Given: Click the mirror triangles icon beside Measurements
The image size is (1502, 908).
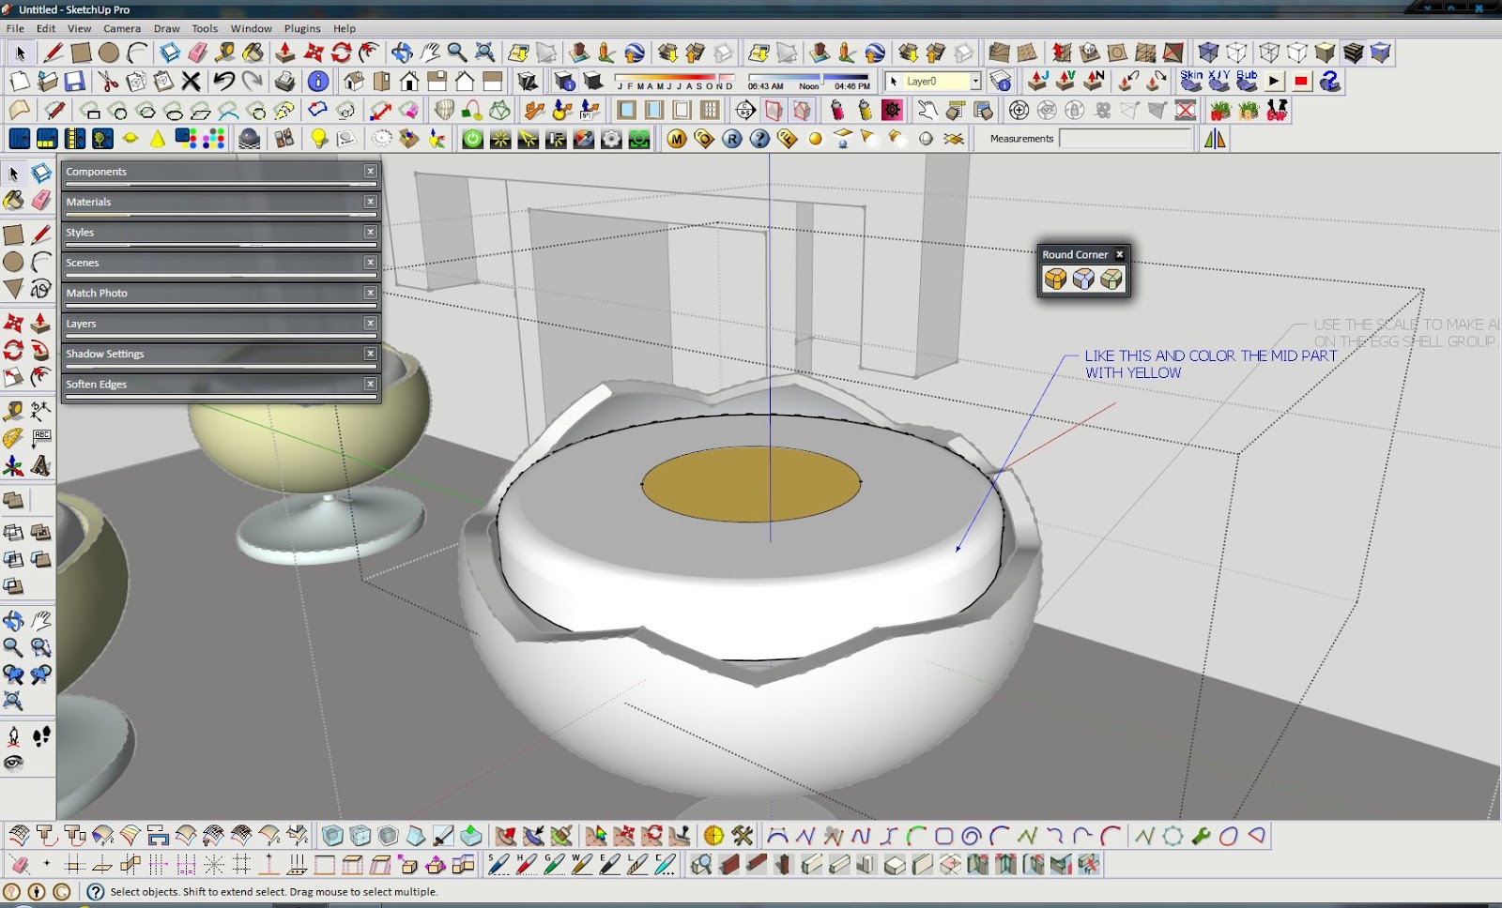Looking at the screenshot, I should coord(1215,139).
